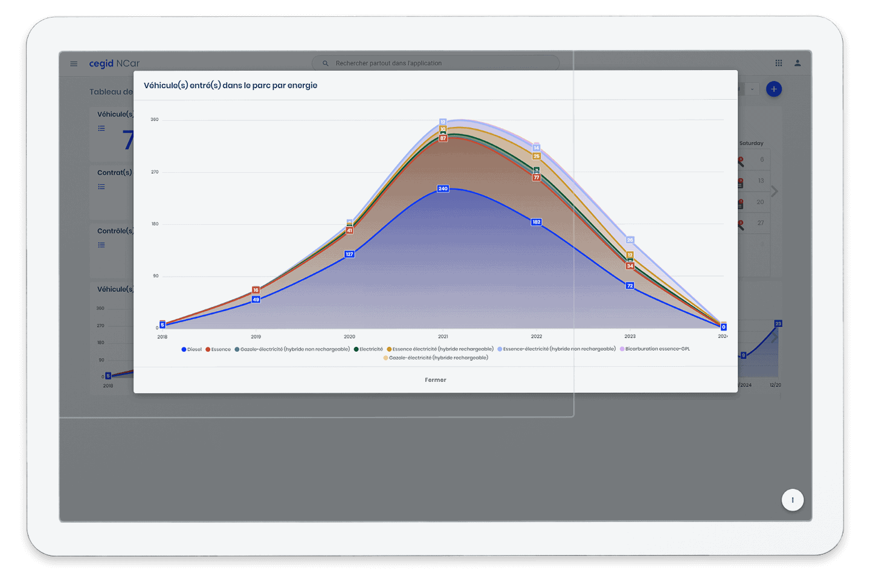
Task: Click the cegid NCar logo link
Action: click(x=114, y=63)
